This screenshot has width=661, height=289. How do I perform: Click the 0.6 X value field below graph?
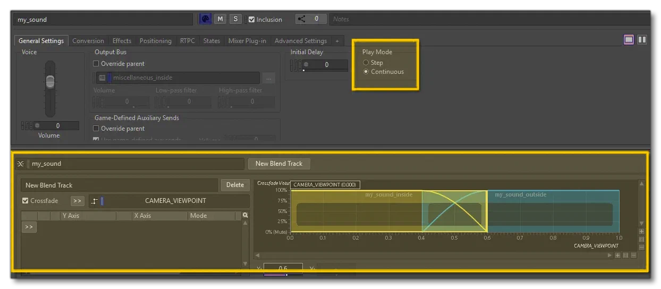(283, 268)
